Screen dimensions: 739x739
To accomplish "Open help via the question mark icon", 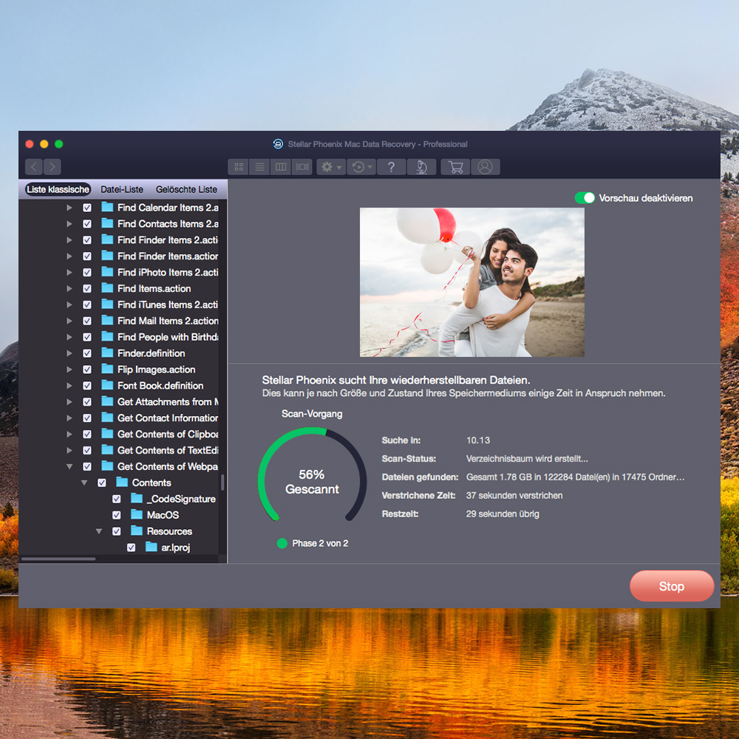I will click(391, 167).
